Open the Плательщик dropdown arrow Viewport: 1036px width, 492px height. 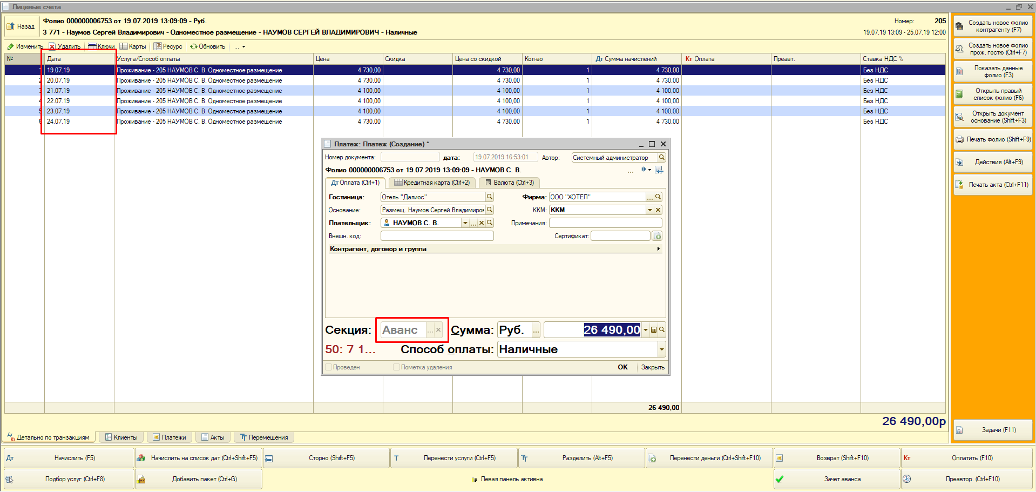click(465, 223)
